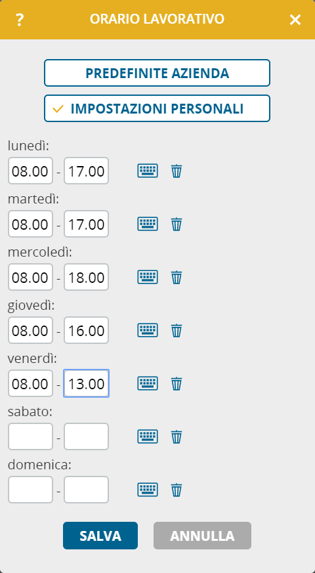This screenshot has height=573, width=315.
Task: Delete lunedì hours with trash icon
Action: 177,171
